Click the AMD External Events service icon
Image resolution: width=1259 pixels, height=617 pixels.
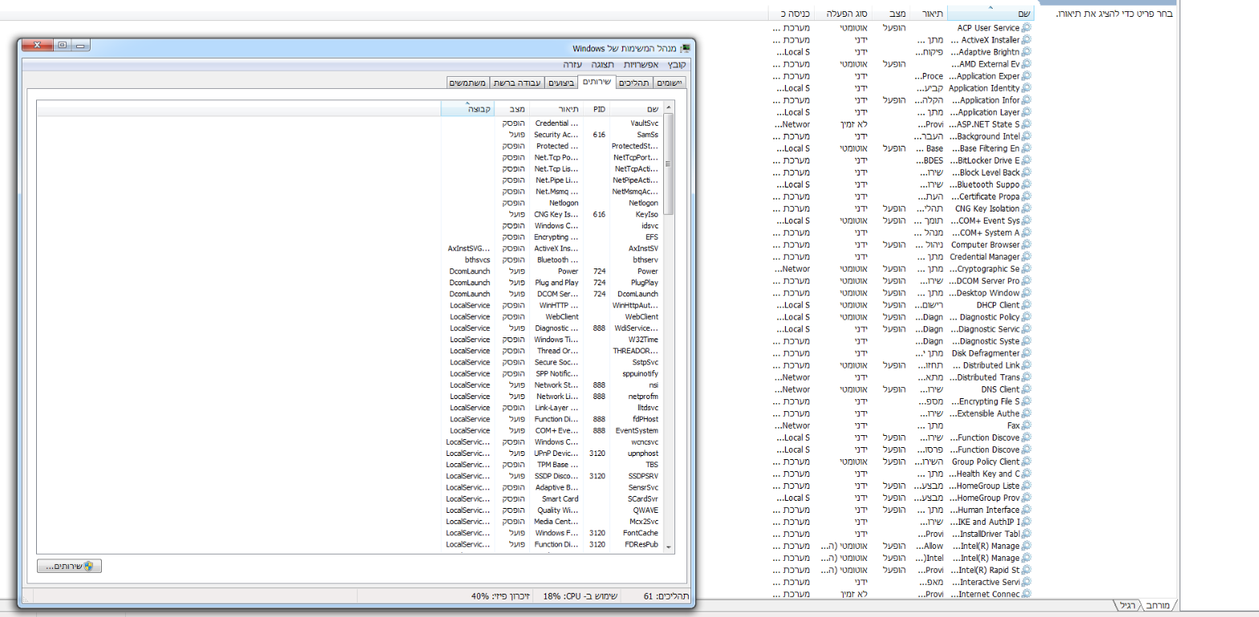[1026, 63]
